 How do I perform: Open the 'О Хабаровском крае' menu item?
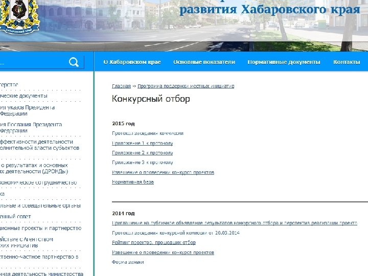132,62
